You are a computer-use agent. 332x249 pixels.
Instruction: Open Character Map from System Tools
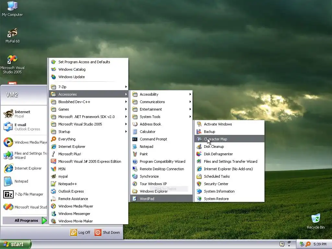[229, 139]
